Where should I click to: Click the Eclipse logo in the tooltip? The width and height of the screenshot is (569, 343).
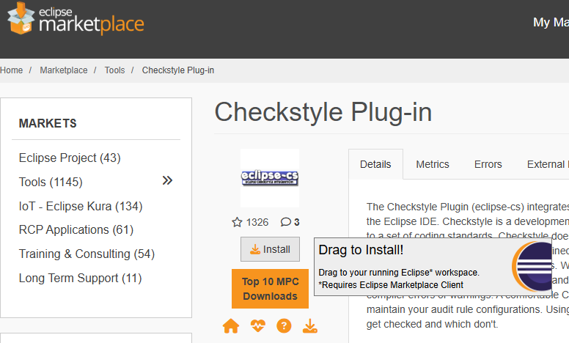[x=532, y=267]
